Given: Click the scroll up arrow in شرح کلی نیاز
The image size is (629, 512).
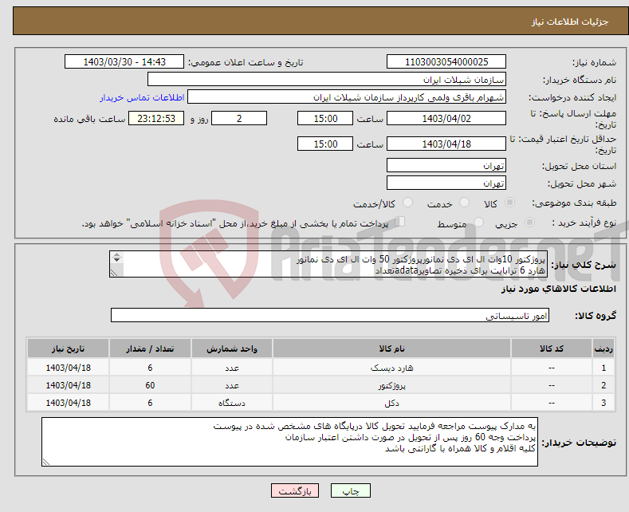Looking at the screenshot, I should click(x=116, y=254).
